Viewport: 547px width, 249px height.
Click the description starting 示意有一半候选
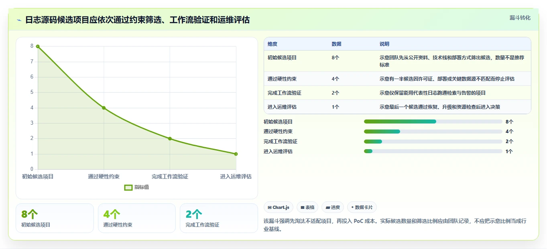447,79
